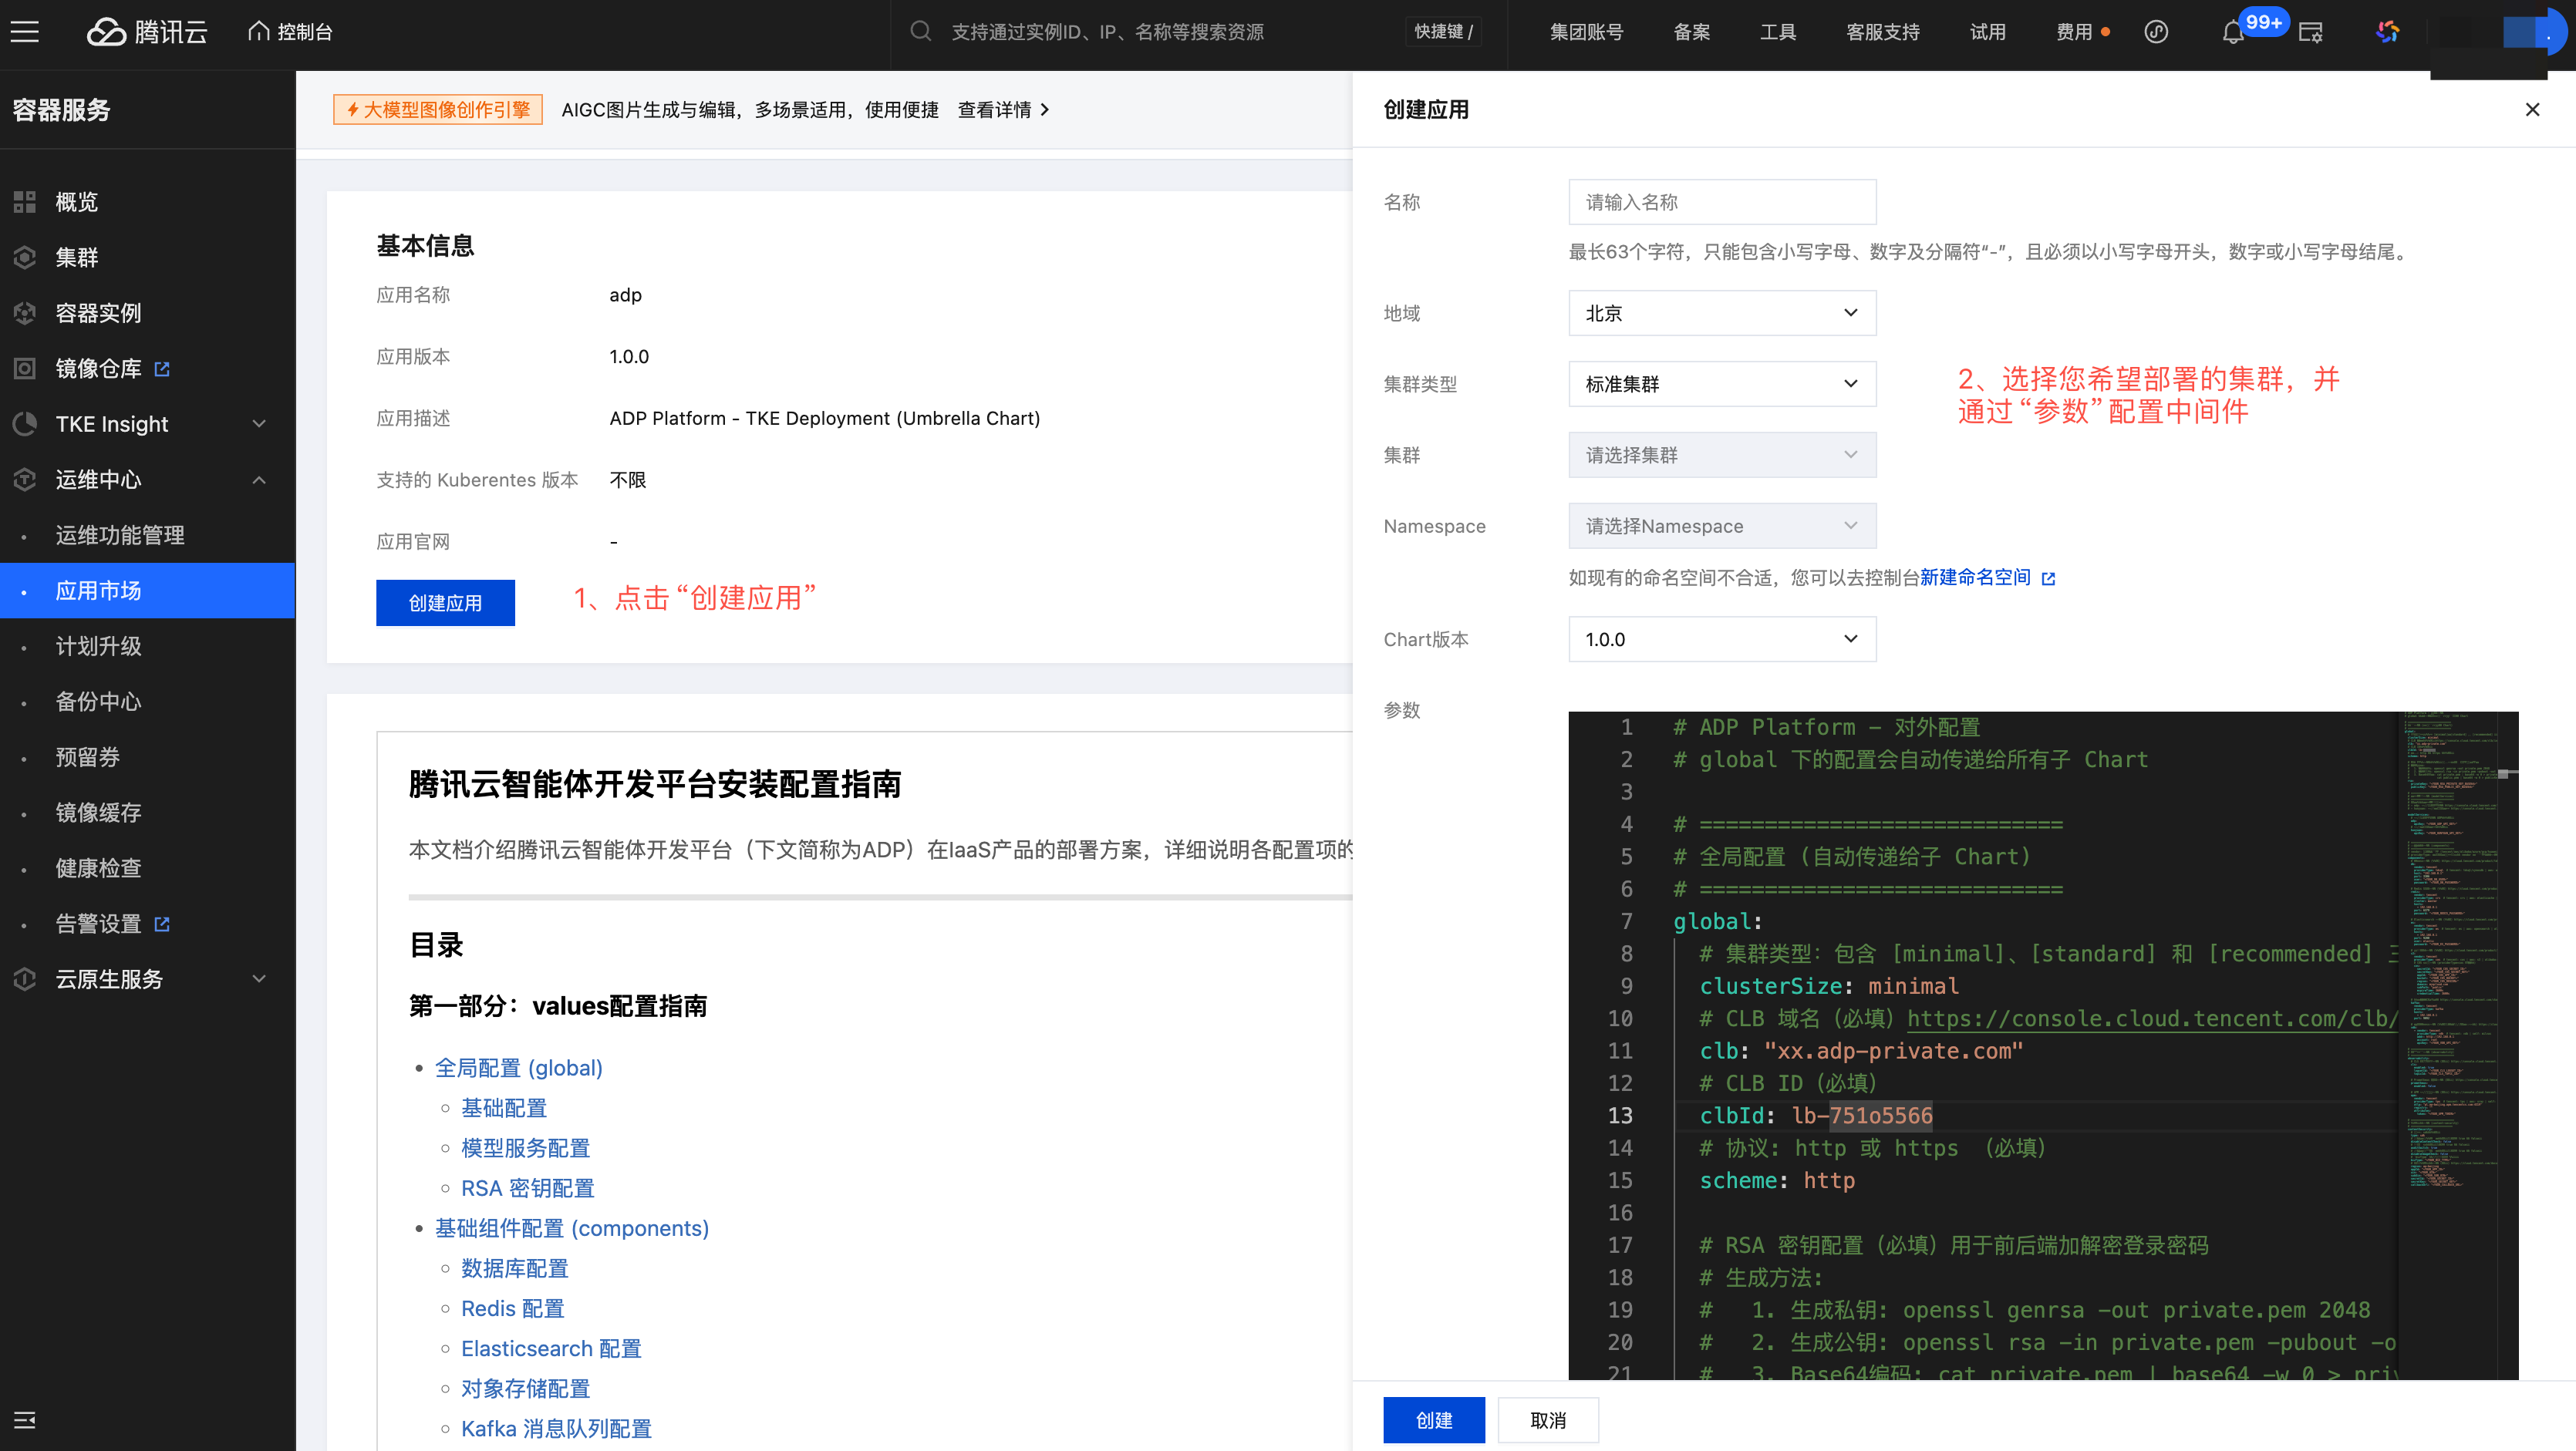Select 备份中心 in sidebar
Screen dimensions: 2576x1451
tap(98, 702)
